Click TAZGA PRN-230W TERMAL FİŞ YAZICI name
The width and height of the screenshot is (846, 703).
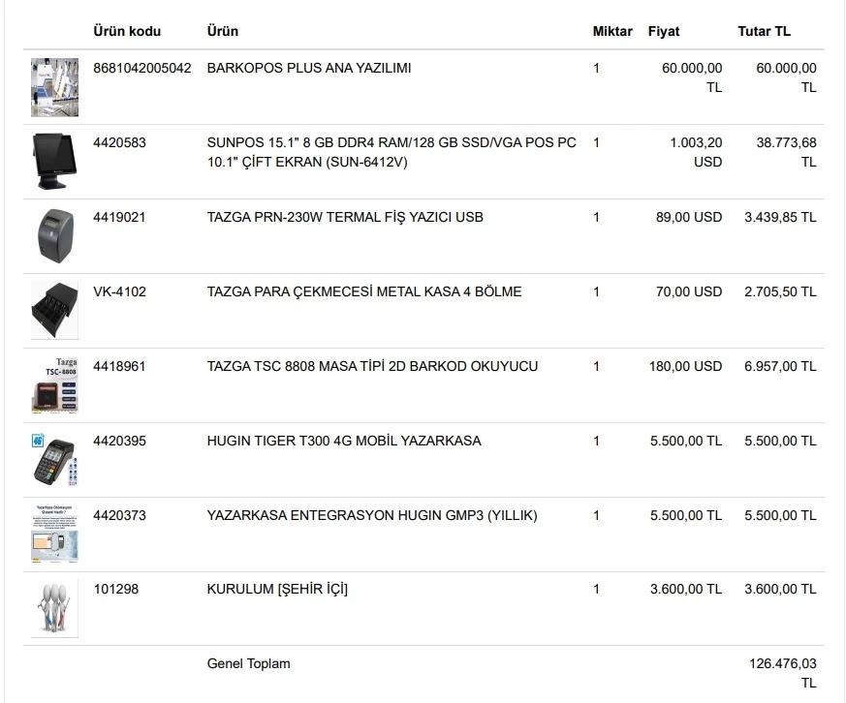[x=345, y=217]
